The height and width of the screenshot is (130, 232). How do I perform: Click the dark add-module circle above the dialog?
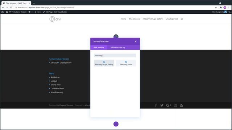click(116, 36)
